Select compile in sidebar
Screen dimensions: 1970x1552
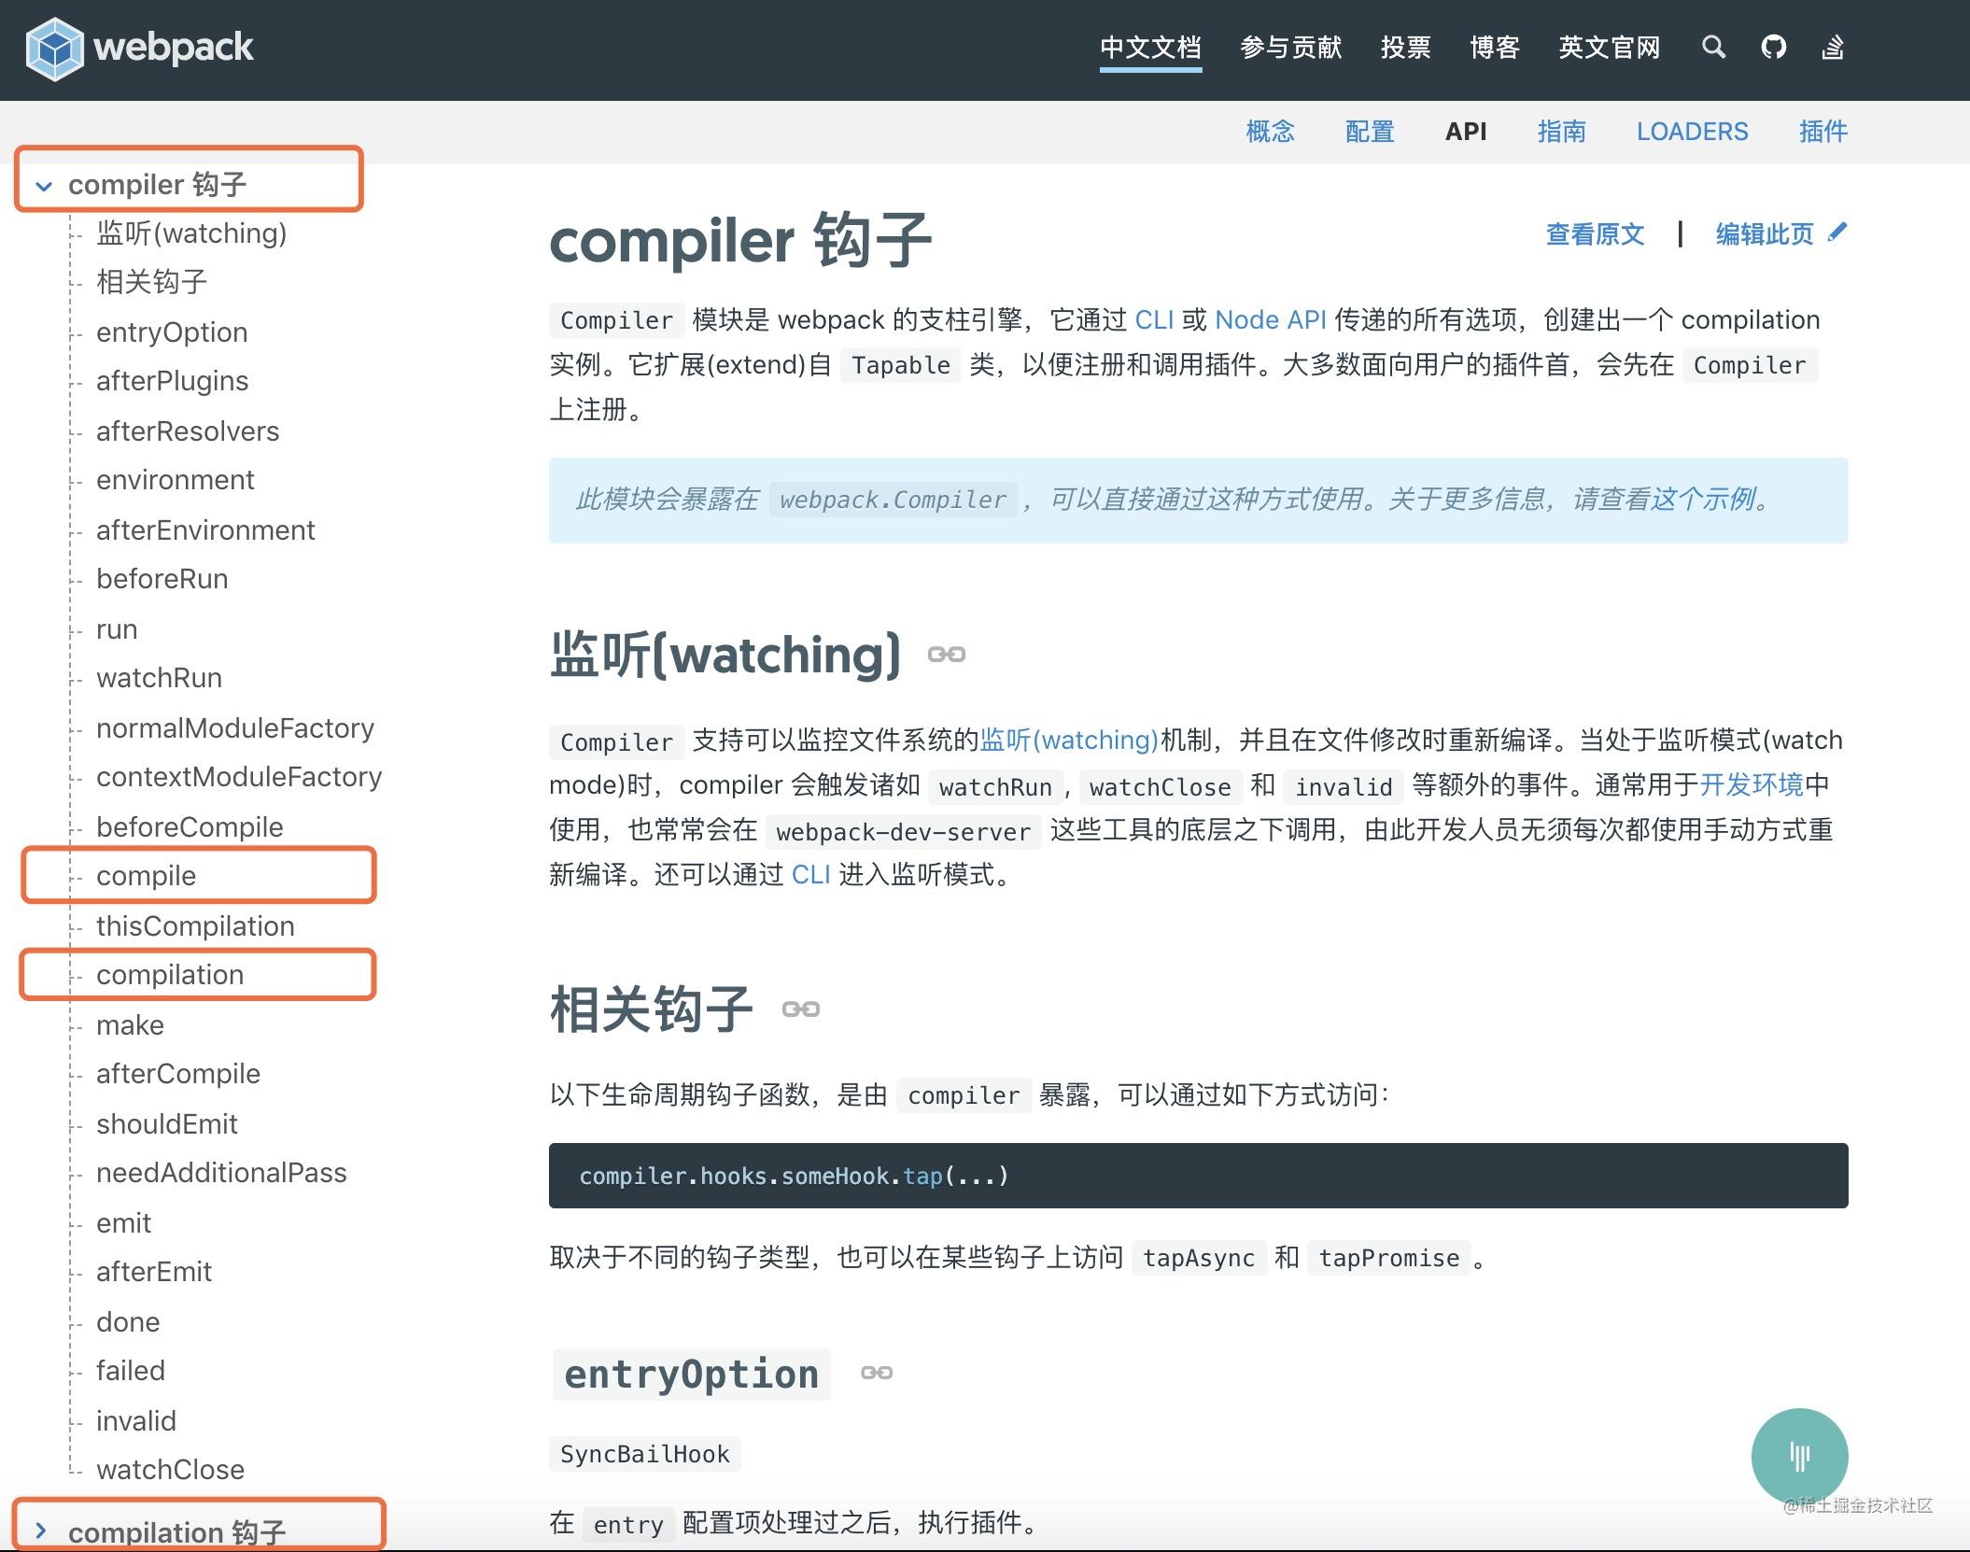point(146,876)
